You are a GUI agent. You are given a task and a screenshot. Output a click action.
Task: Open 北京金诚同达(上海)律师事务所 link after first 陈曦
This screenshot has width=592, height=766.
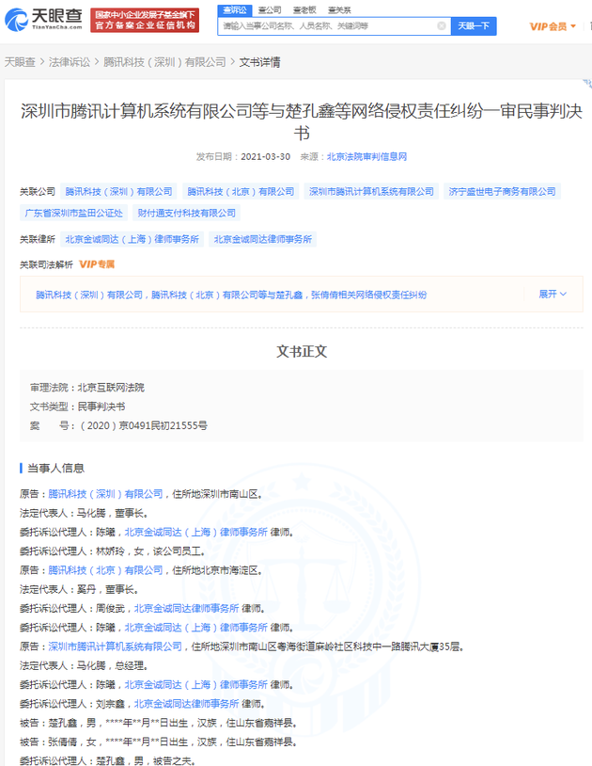pos(195,532)
